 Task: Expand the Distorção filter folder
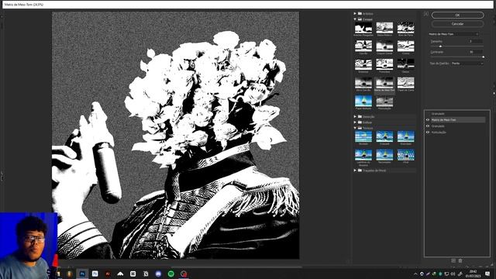pos(355,117)
